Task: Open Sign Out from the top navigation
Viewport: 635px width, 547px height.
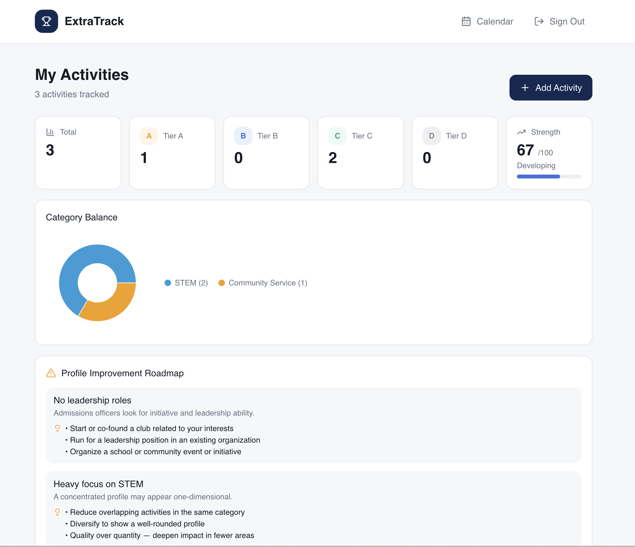Action: pyautogui.click(x=567, y=21)
